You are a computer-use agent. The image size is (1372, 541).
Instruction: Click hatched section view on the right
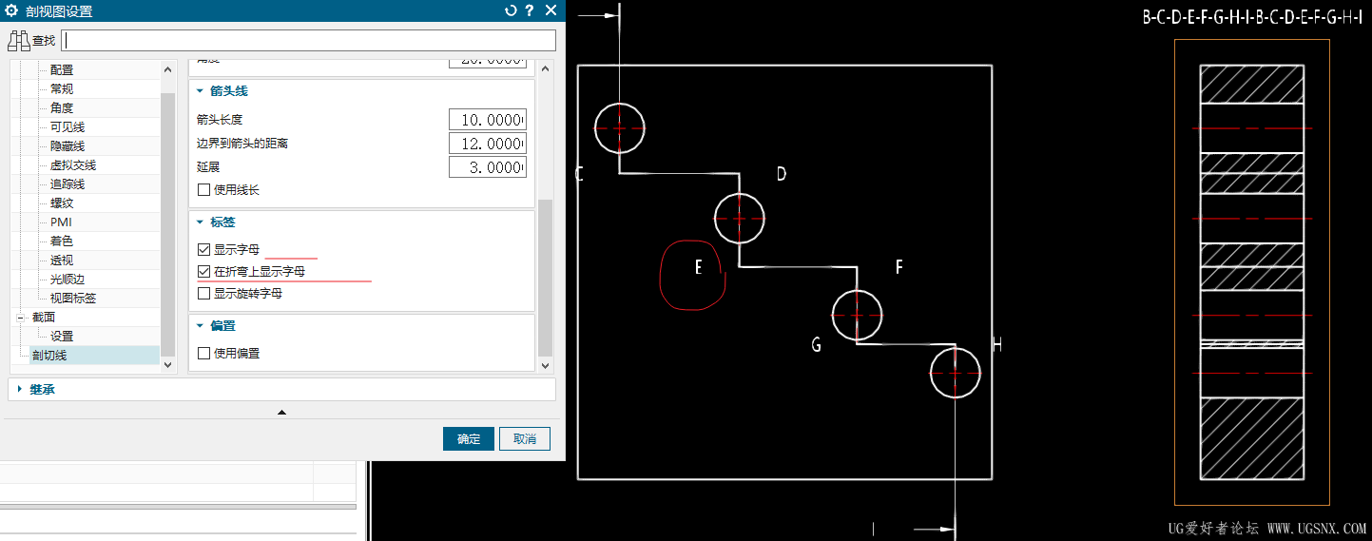(1251, 271)
